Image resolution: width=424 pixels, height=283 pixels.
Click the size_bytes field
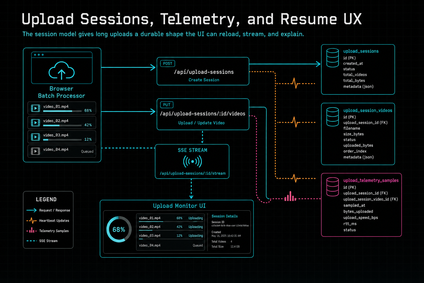pyautogui.click(x=354, y=134)
